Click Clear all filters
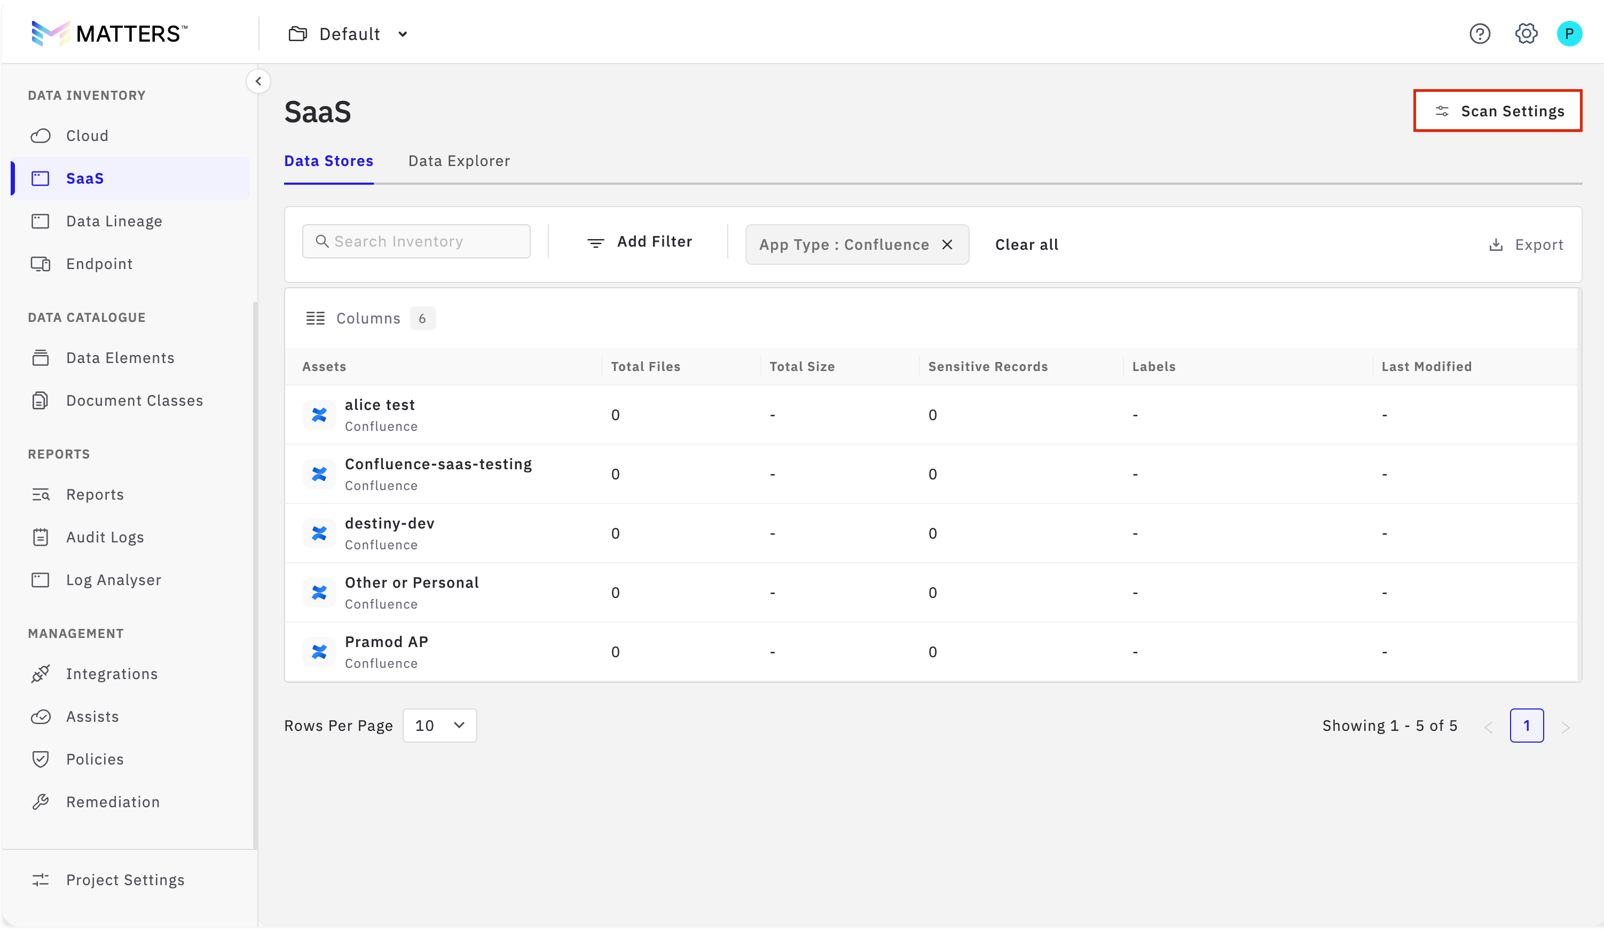This screenshot has height=930, width=1604. (x=1027, y=245)
